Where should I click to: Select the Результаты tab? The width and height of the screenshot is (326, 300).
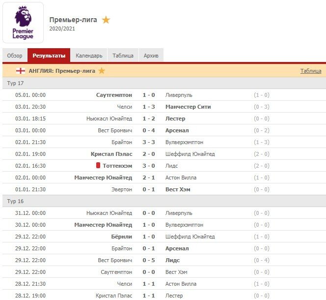tap(49, 56)
